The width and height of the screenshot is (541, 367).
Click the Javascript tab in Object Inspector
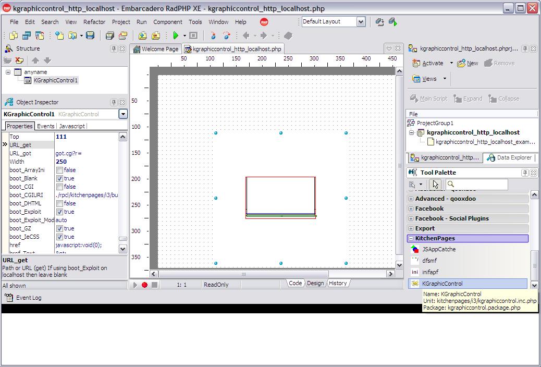(72, 126)
